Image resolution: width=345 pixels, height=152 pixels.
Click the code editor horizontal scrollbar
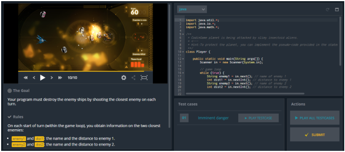(x=245, y=94)
